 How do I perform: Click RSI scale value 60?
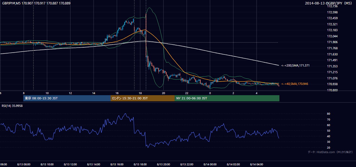[x=329, y=125]
